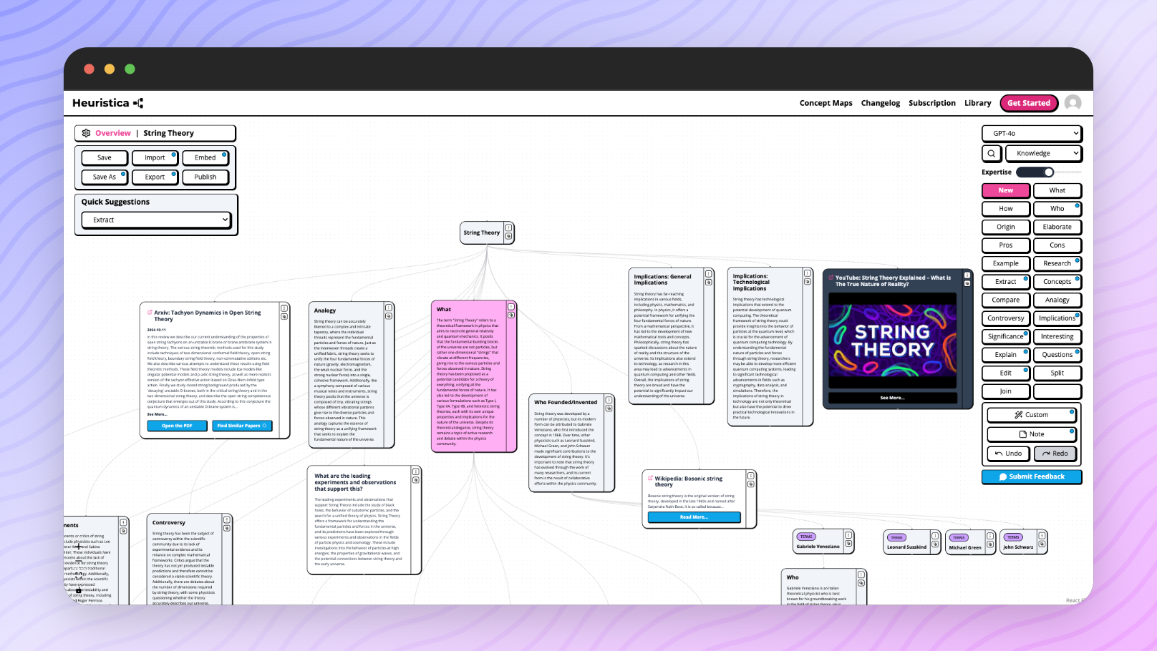Click the Publish button
Screen dimensions: 1157x651
pyautogui.click(x=205, y=177)
